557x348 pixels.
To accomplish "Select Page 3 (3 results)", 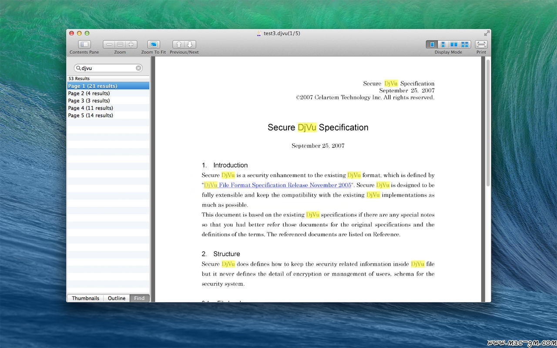I will pos(108,100).
